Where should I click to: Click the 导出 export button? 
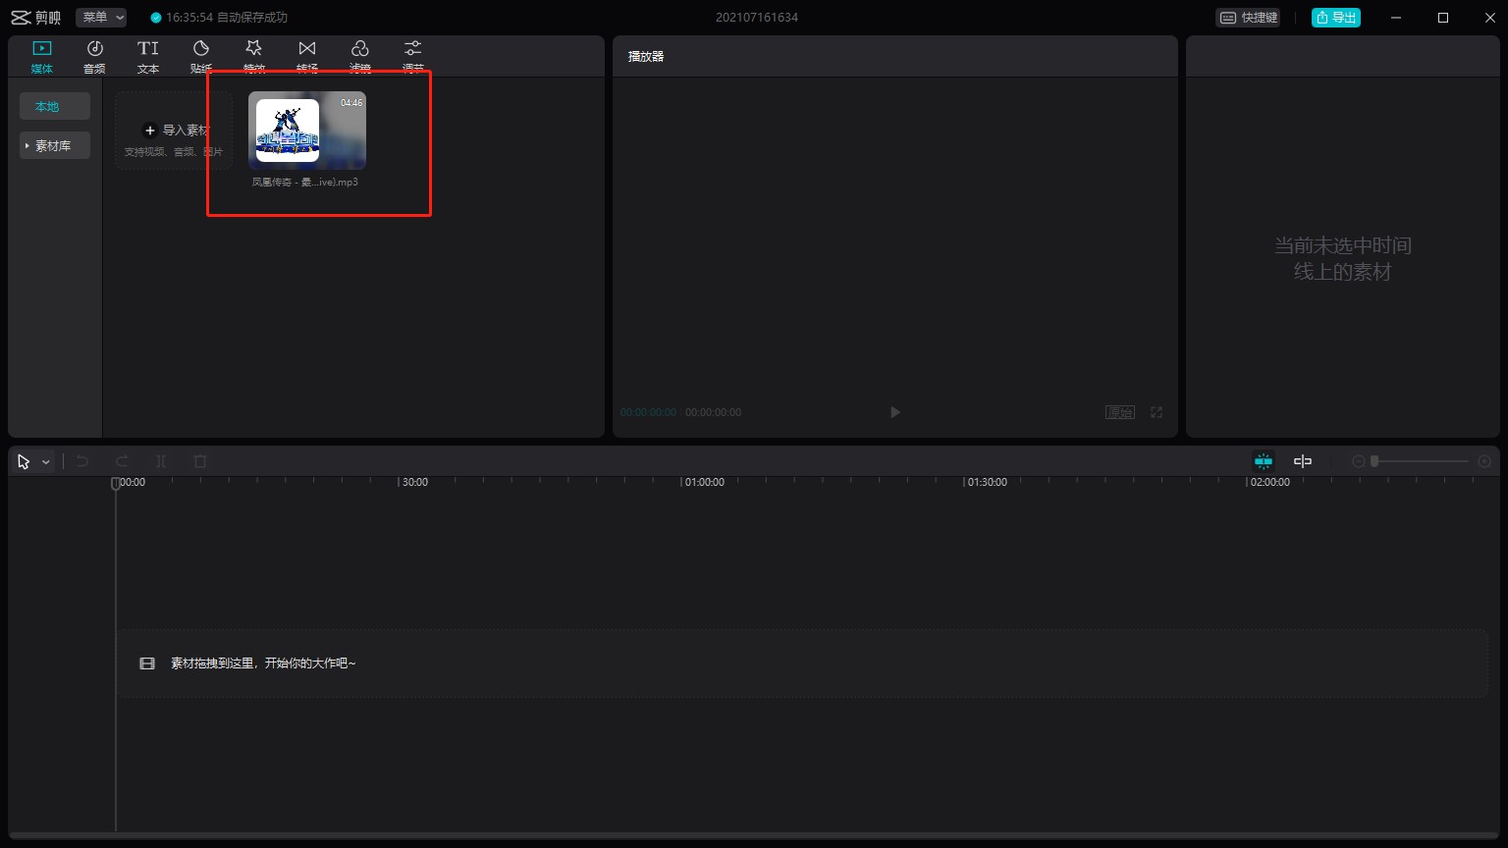click(1336, 18)
